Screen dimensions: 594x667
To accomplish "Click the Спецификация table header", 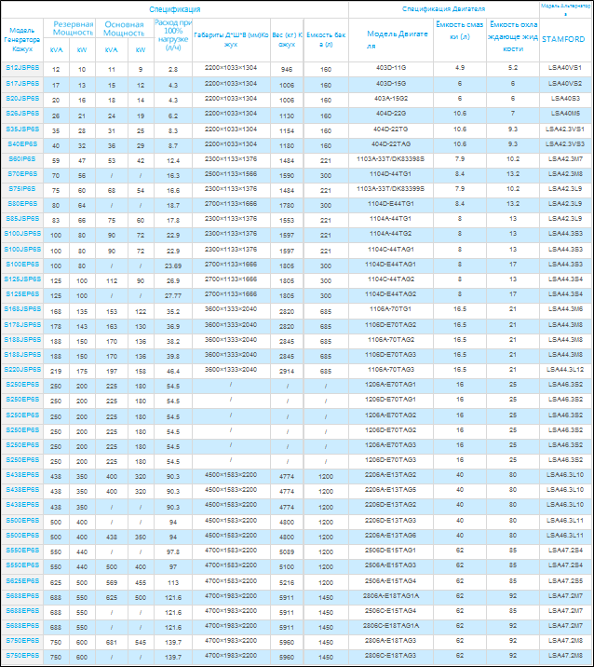I will [x=175, y=8].
